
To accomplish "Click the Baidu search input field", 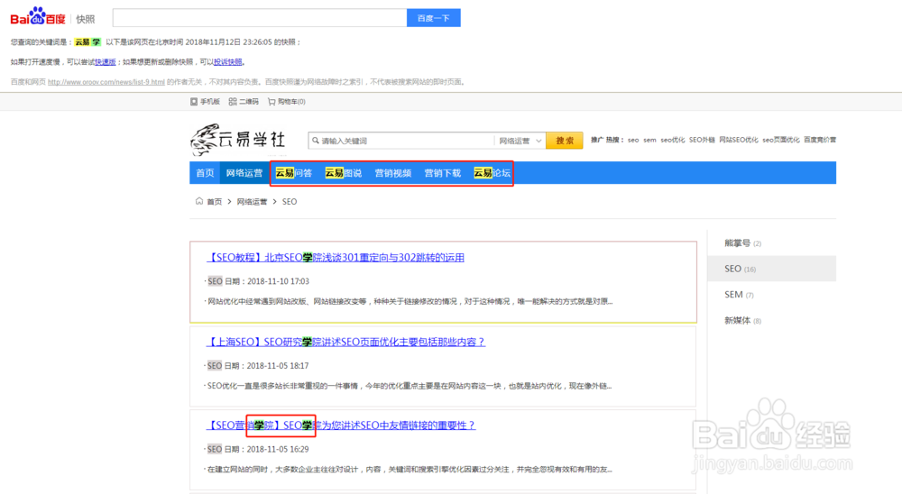I will [260, 18].
